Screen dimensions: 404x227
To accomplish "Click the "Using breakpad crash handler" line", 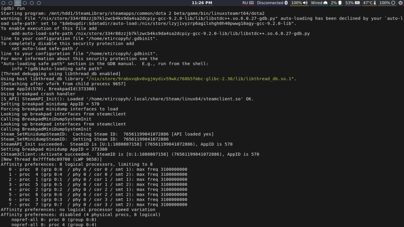I will click(x=38, y=94).
